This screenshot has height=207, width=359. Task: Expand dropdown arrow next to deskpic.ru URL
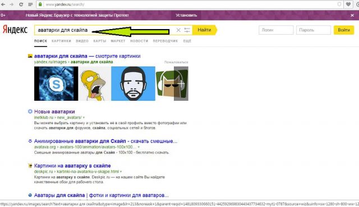(x=121, y=171)
